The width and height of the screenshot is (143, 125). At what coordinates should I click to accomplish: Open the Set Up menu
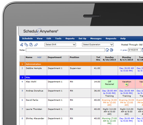point(82,38)
